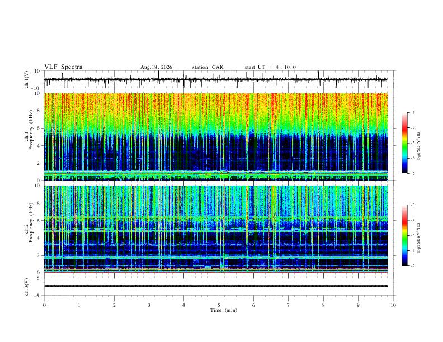Click the 5 minute tick on time axis
This screenshot has height=342, width=443.
[219, 305]
